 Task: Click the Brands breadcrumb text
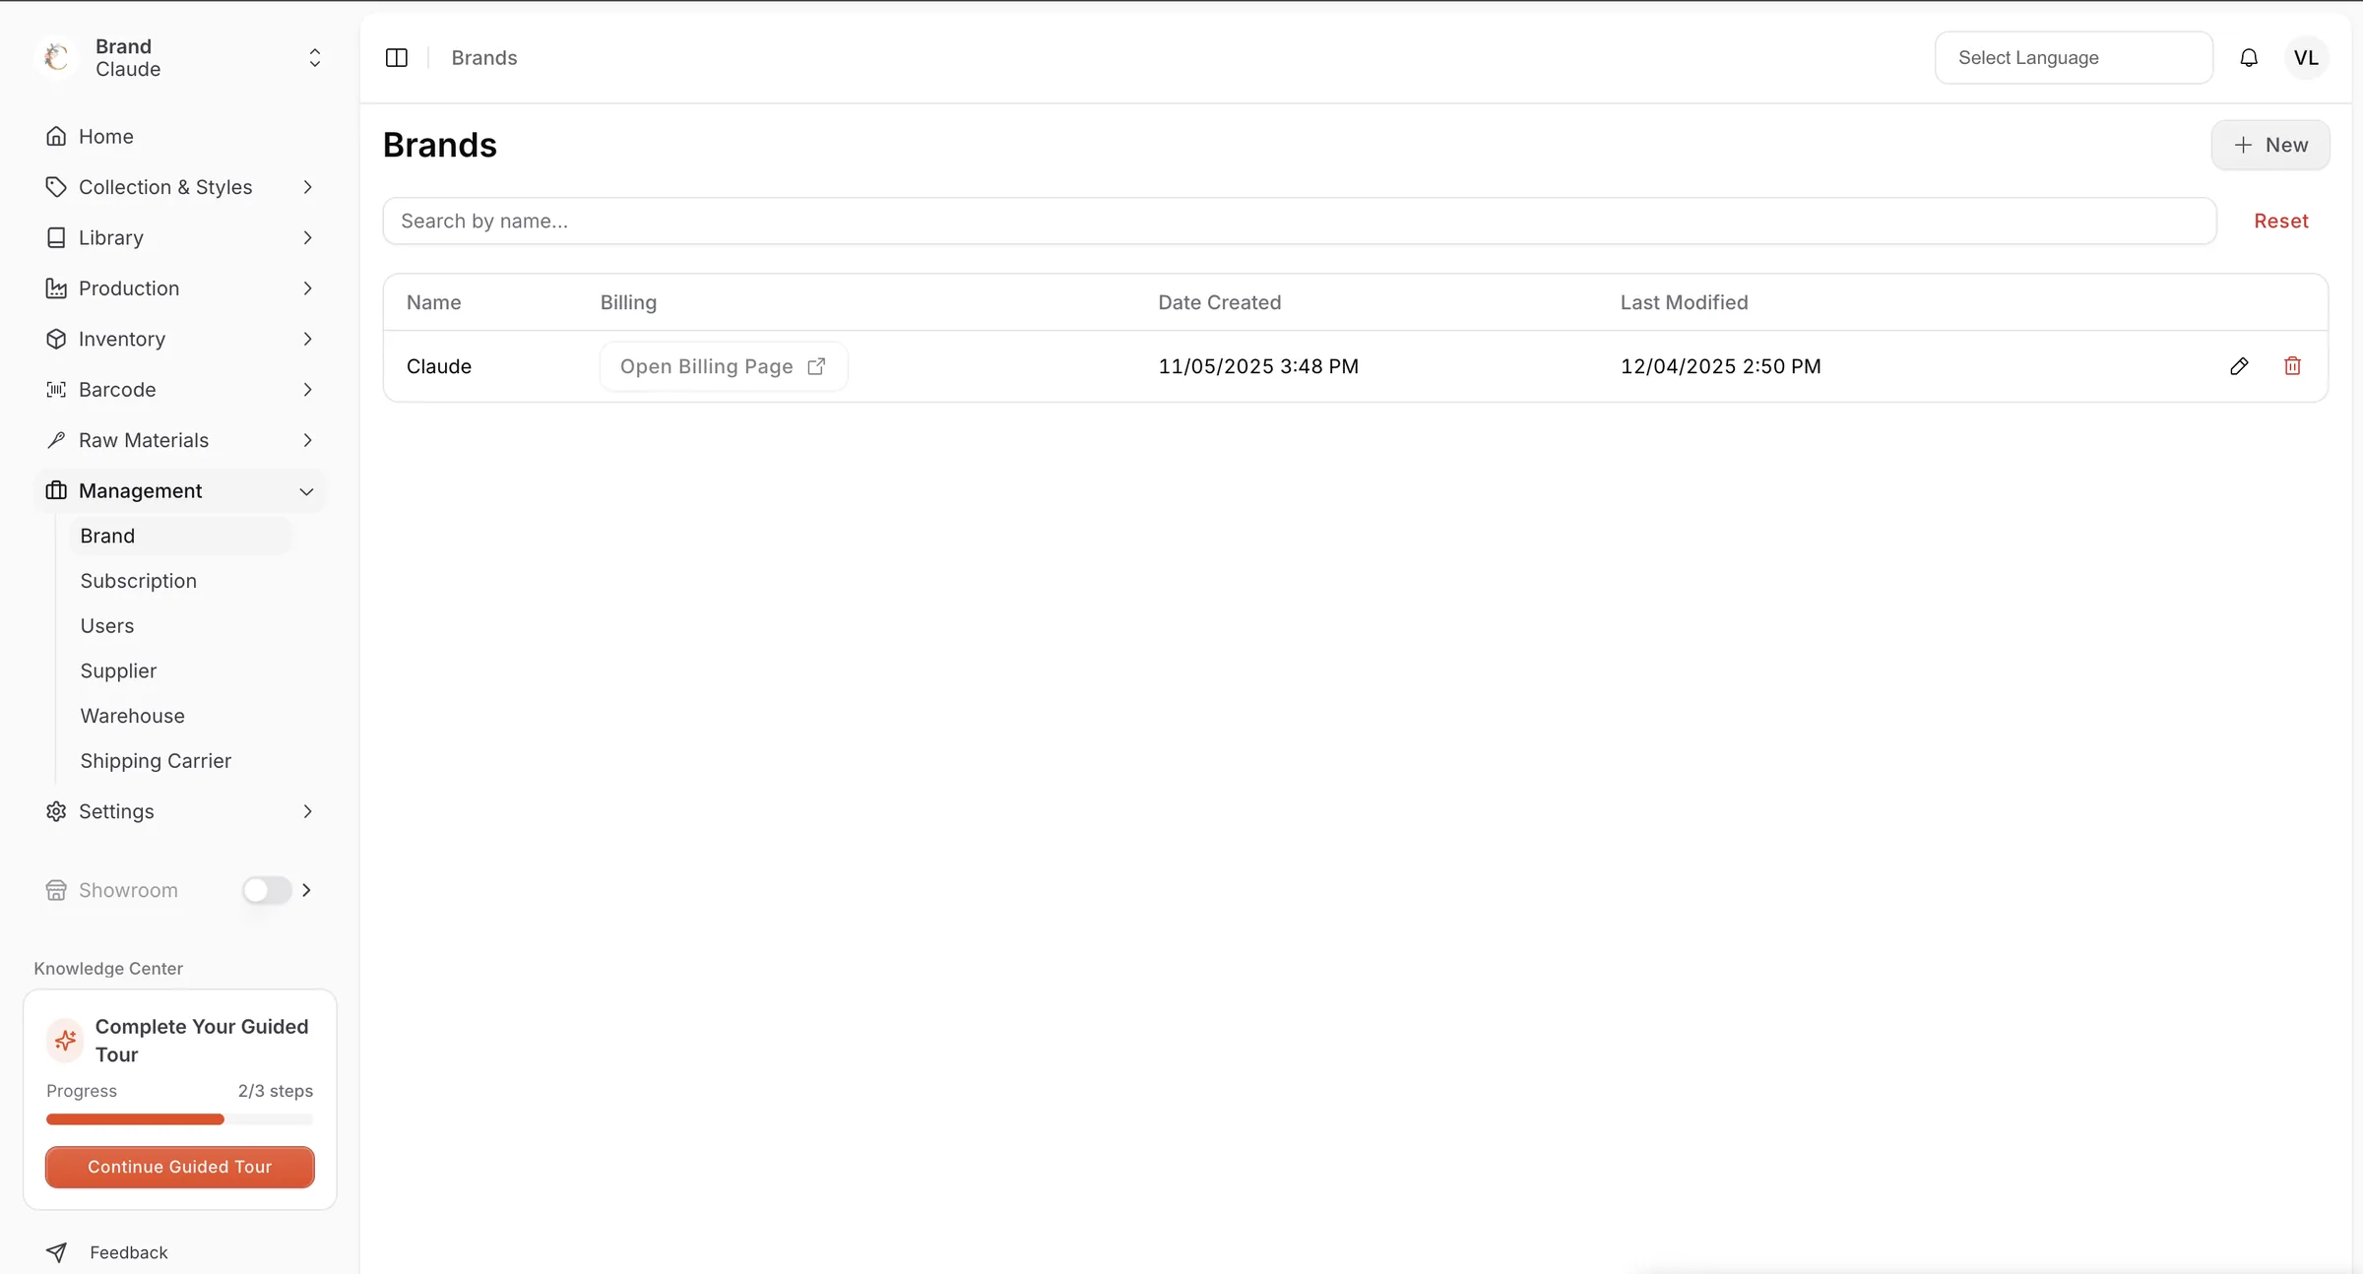(484, 57)
